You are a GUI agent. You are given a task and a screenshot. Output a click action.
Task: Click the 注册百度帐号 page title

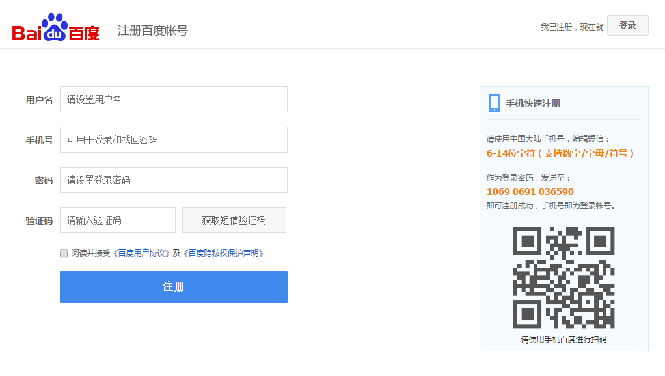point(151,30)
